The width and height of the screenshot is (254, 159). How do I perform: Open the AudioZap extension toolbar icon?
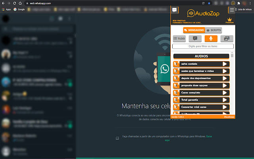pyautogui.click(x=233, y=3)
